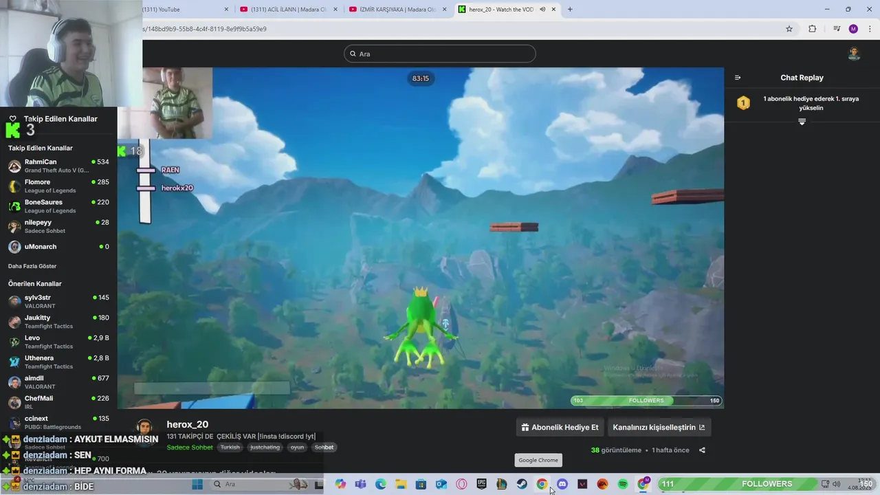Mute the herox_20 tab audio icon
Screen dimensions: 880x495
[x=542, y=9]
